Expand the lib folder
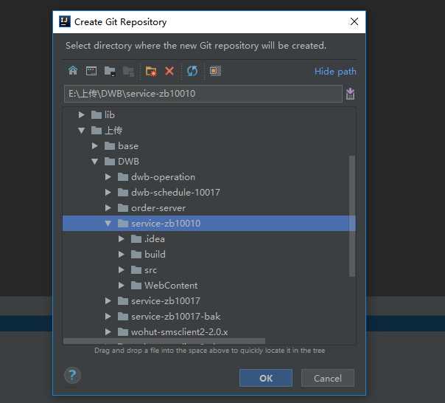This screenshot has width=445, height=403. click(x=82, y=114)
